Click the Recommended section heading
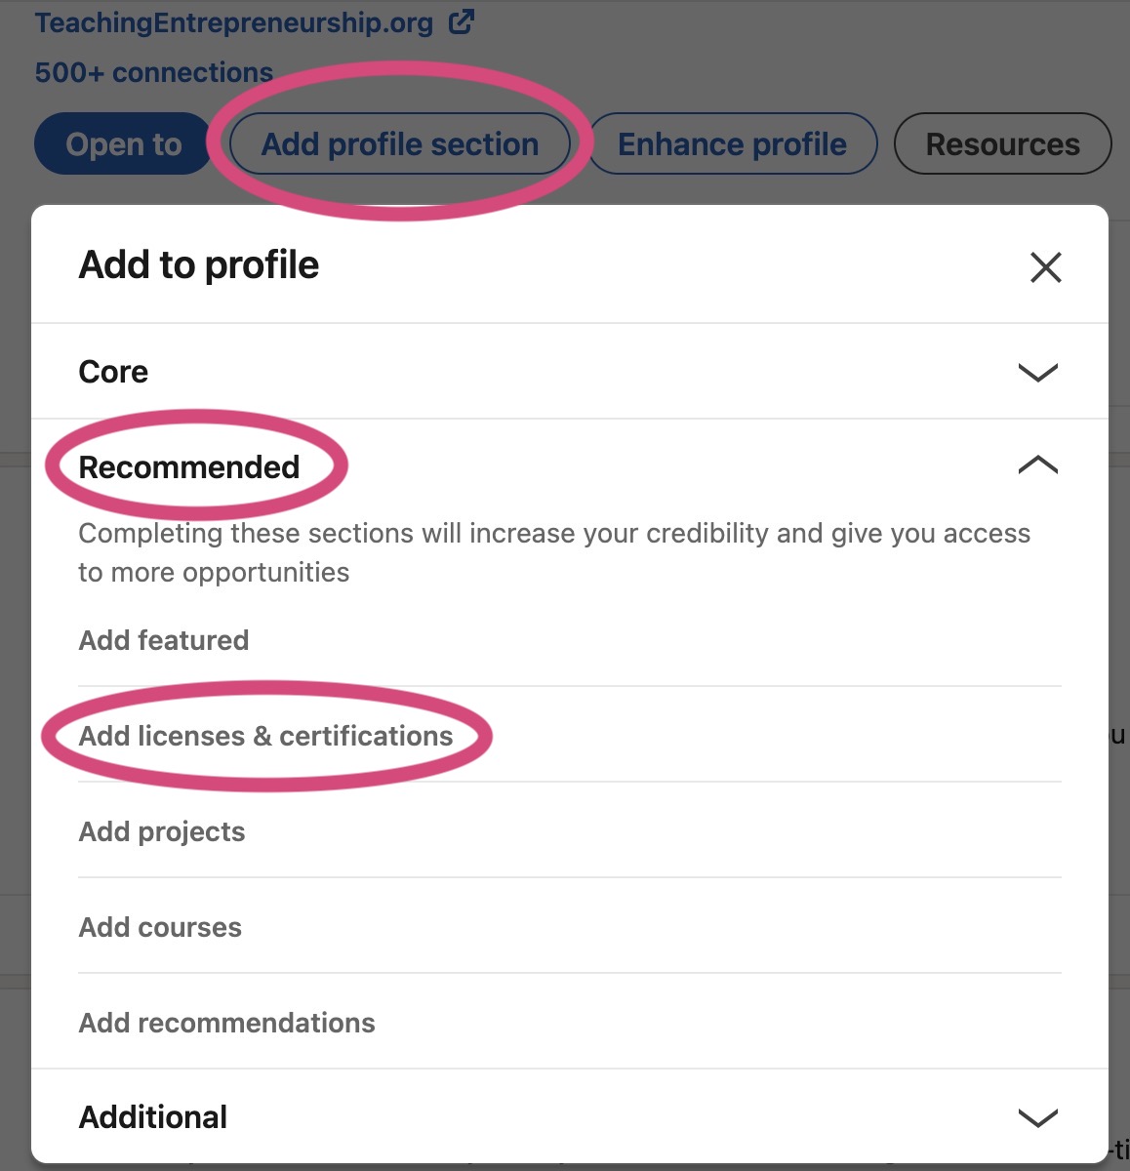Image resolution: width=1130 pixels, height=1171 pixels. [x=189, y=467]
